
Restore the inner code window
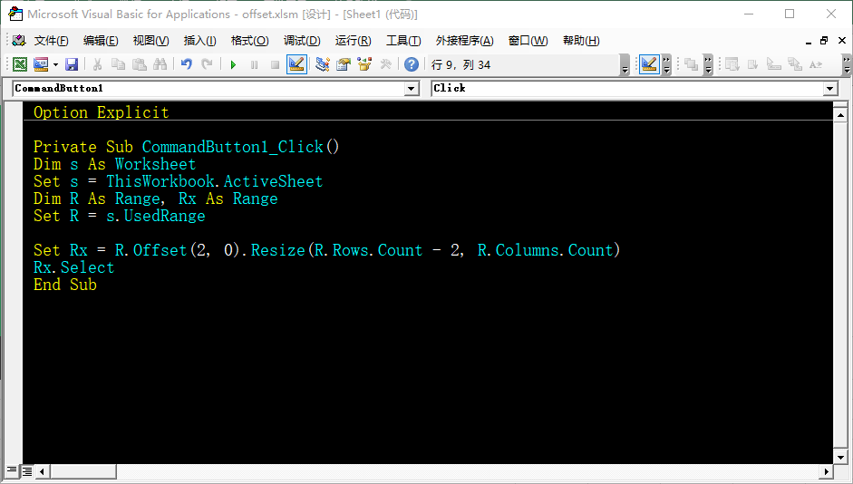pyautogui.click(x=824, y=40)
